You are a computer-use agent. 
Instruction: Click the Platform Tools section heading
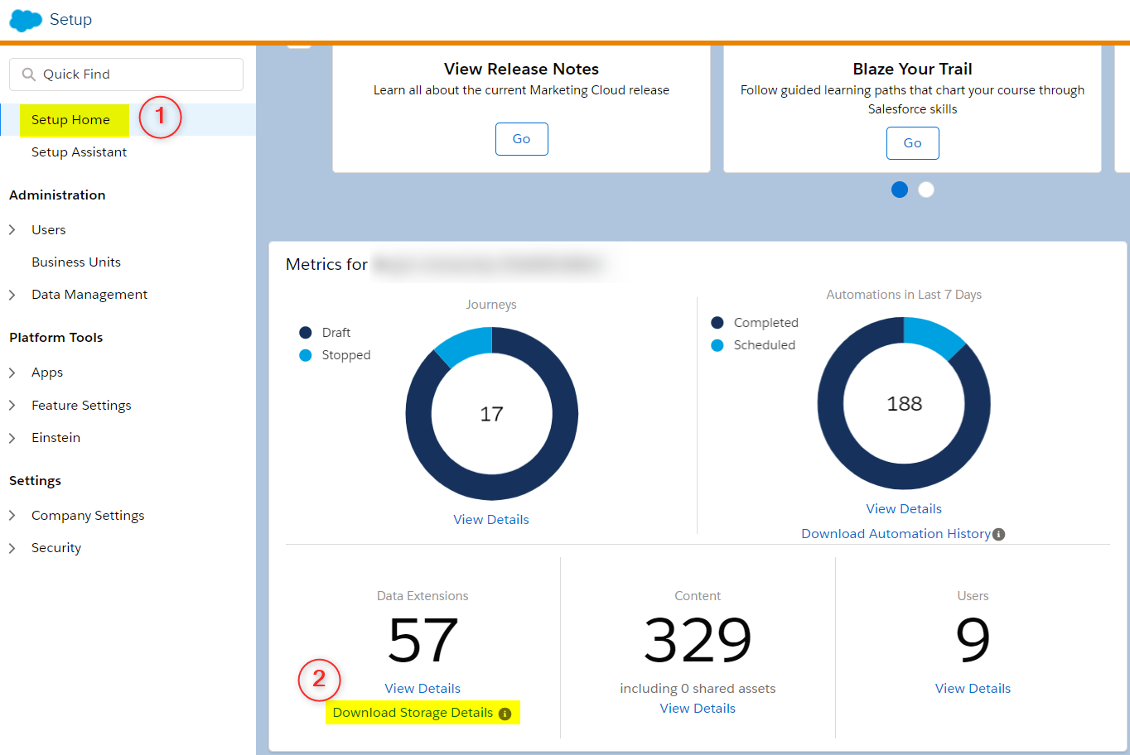(x=56, y=338)
